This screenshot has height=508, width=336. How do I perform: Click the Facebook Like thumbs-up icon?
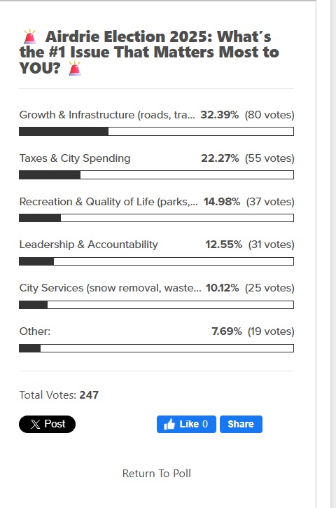pos(169,424)
